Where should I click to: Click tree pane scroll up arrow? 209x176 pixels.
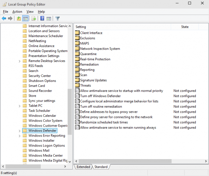70,26
